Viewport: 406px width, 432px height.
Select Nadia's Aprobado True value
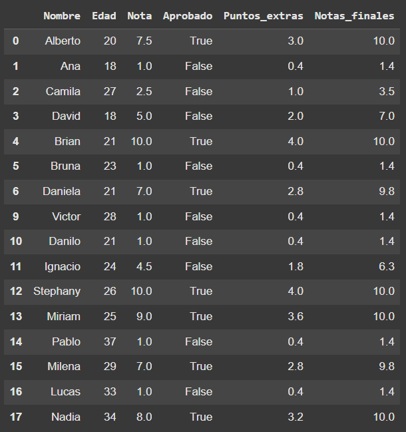click(201, 417)
